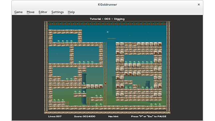Open the Move menu
Viewport: 215px width, 121px height.
click(x=30, y=12)
